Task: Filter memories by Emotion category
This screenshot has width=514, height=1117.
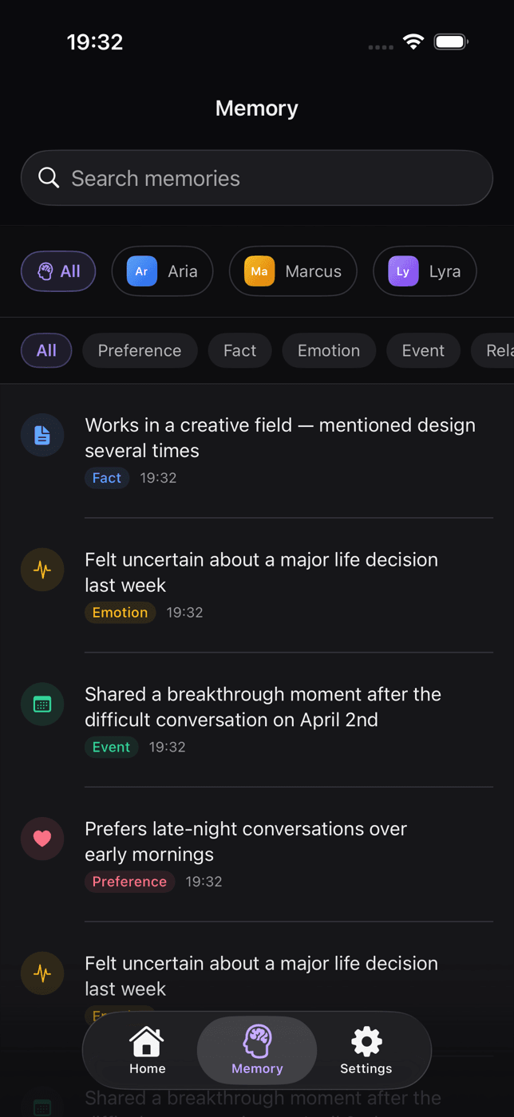Action: (x=329, y=350)
